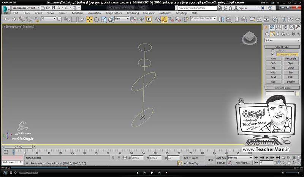This screenshot has width=304, height=177.
Task: Click the Redo arrow in the main toolbar
Action: 13,19
